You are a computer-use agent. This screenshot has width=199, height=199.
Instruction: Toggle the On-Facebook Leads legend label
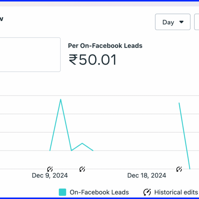[99, 192]
